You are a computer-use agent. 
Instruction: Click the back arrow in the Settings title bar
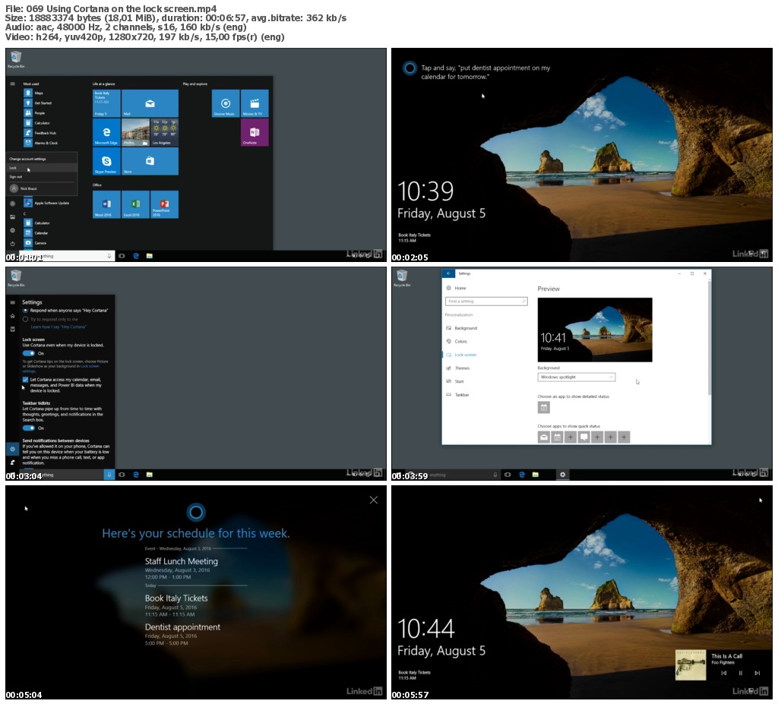click(448, 274)
